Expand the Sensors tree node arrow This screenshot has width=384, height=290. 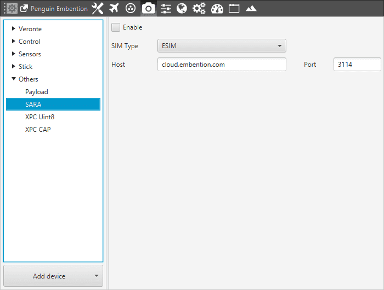tap(14, 54)
